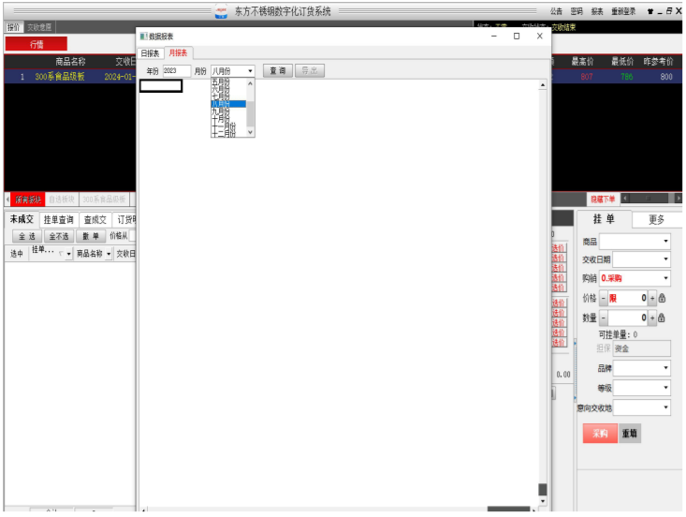Click the app logo in title bar

(x=222, y=11)
